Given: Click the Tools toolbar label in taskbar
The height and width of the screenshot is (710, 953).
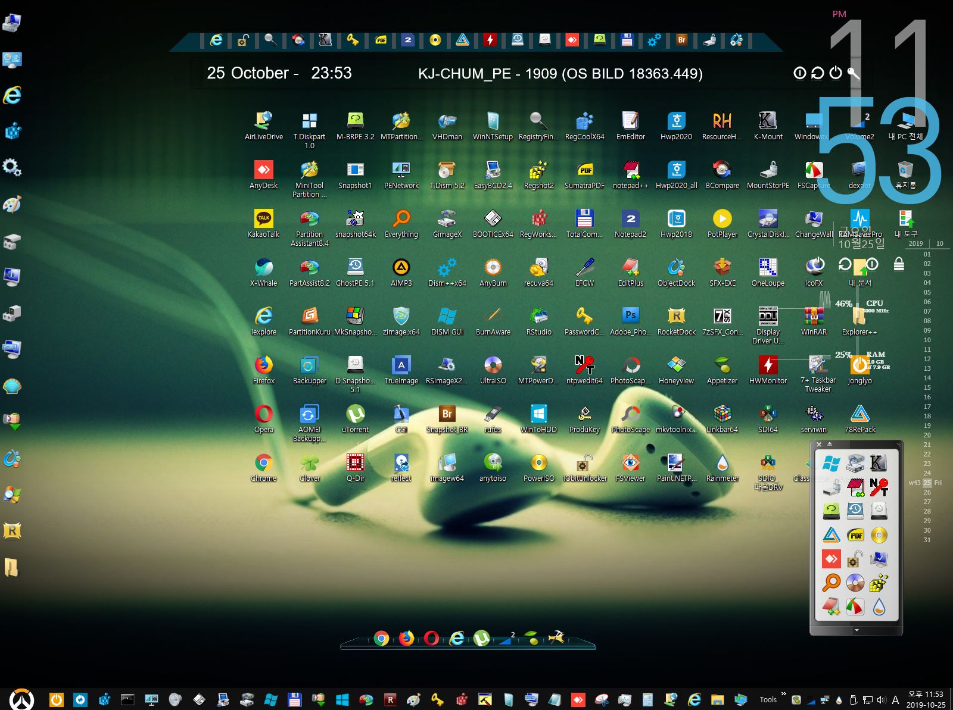Looking at the screenshot, I should tap(768, 699).
